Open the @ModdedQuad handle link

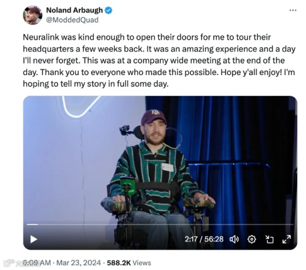[x=72, y=20]
